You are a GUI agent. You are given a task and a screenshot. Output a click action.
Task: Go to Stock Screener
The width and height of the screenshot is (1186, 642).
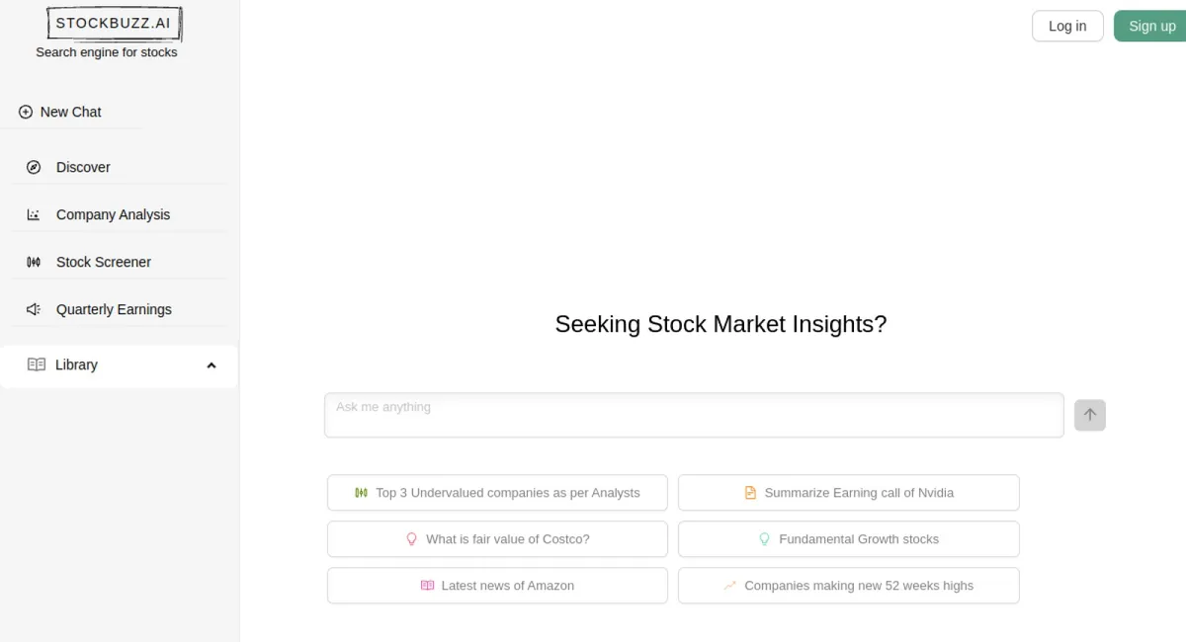pyautogui.click(x=104, y=263)
